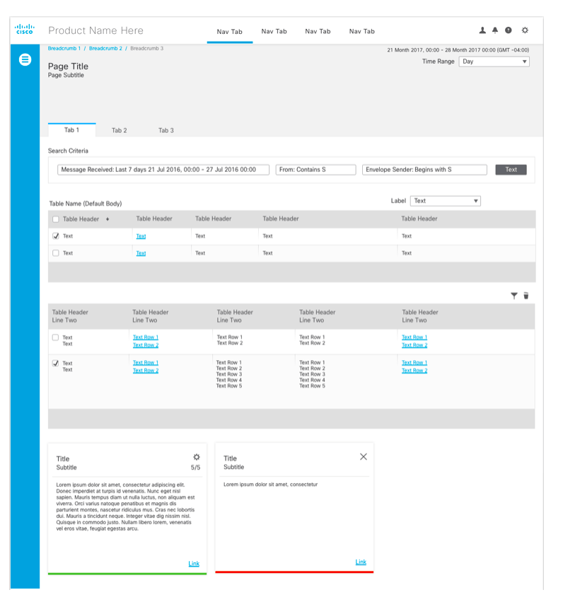Click the filter funnel icon above table

pyautogui.click(x=514, y=296)
